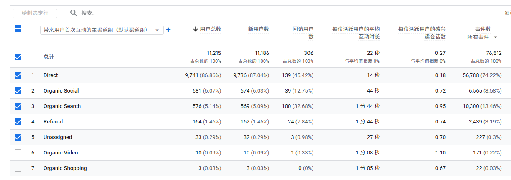Click the Unassigned channel row label
511x180 pixels.
pyautogui.click(x=58, y=137)
